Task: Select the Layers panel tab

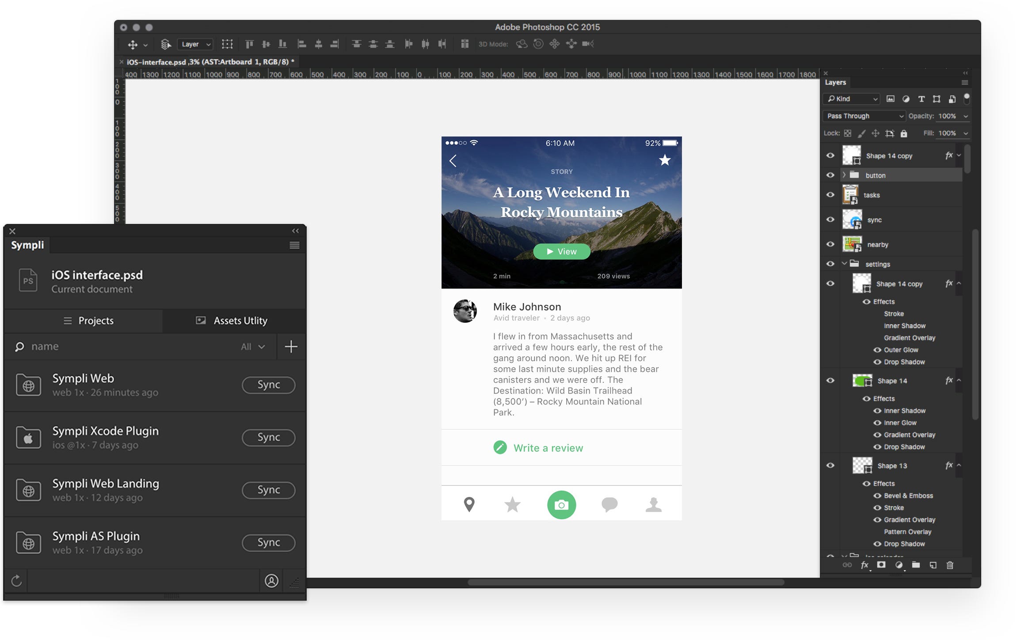Action: tap(835, 83)
